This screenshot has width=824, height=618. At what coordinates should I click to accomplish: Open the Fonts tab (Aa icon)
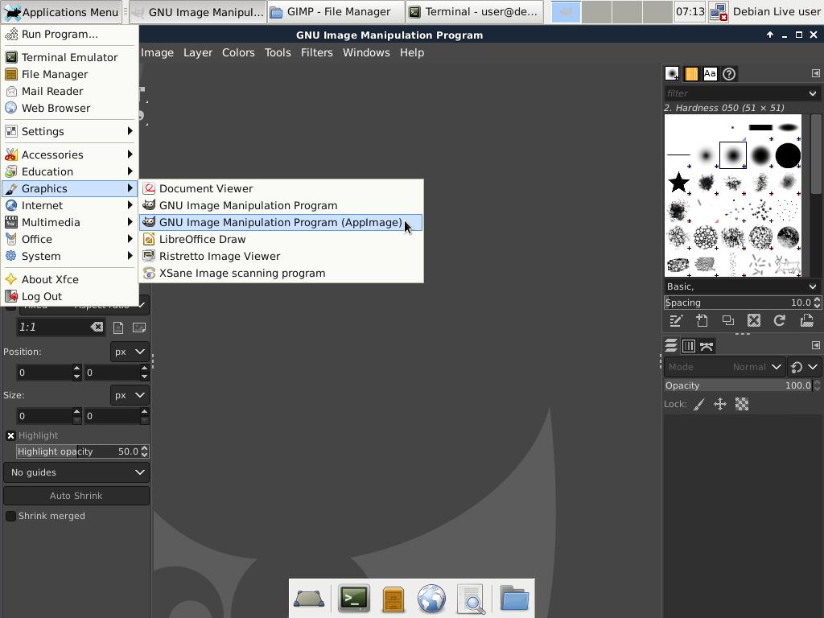pyautogui.click(x=710, y=73)
